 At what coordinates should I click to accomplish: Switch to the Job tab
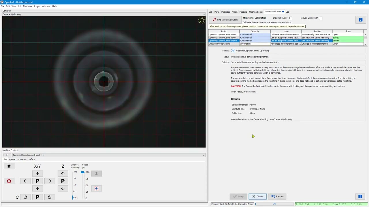pos(211,12)
